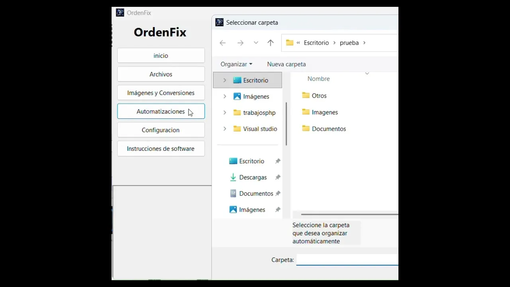Open the inicio section in OrdenFix
This screenshot has height=287, width=510.
pos(161,55)
